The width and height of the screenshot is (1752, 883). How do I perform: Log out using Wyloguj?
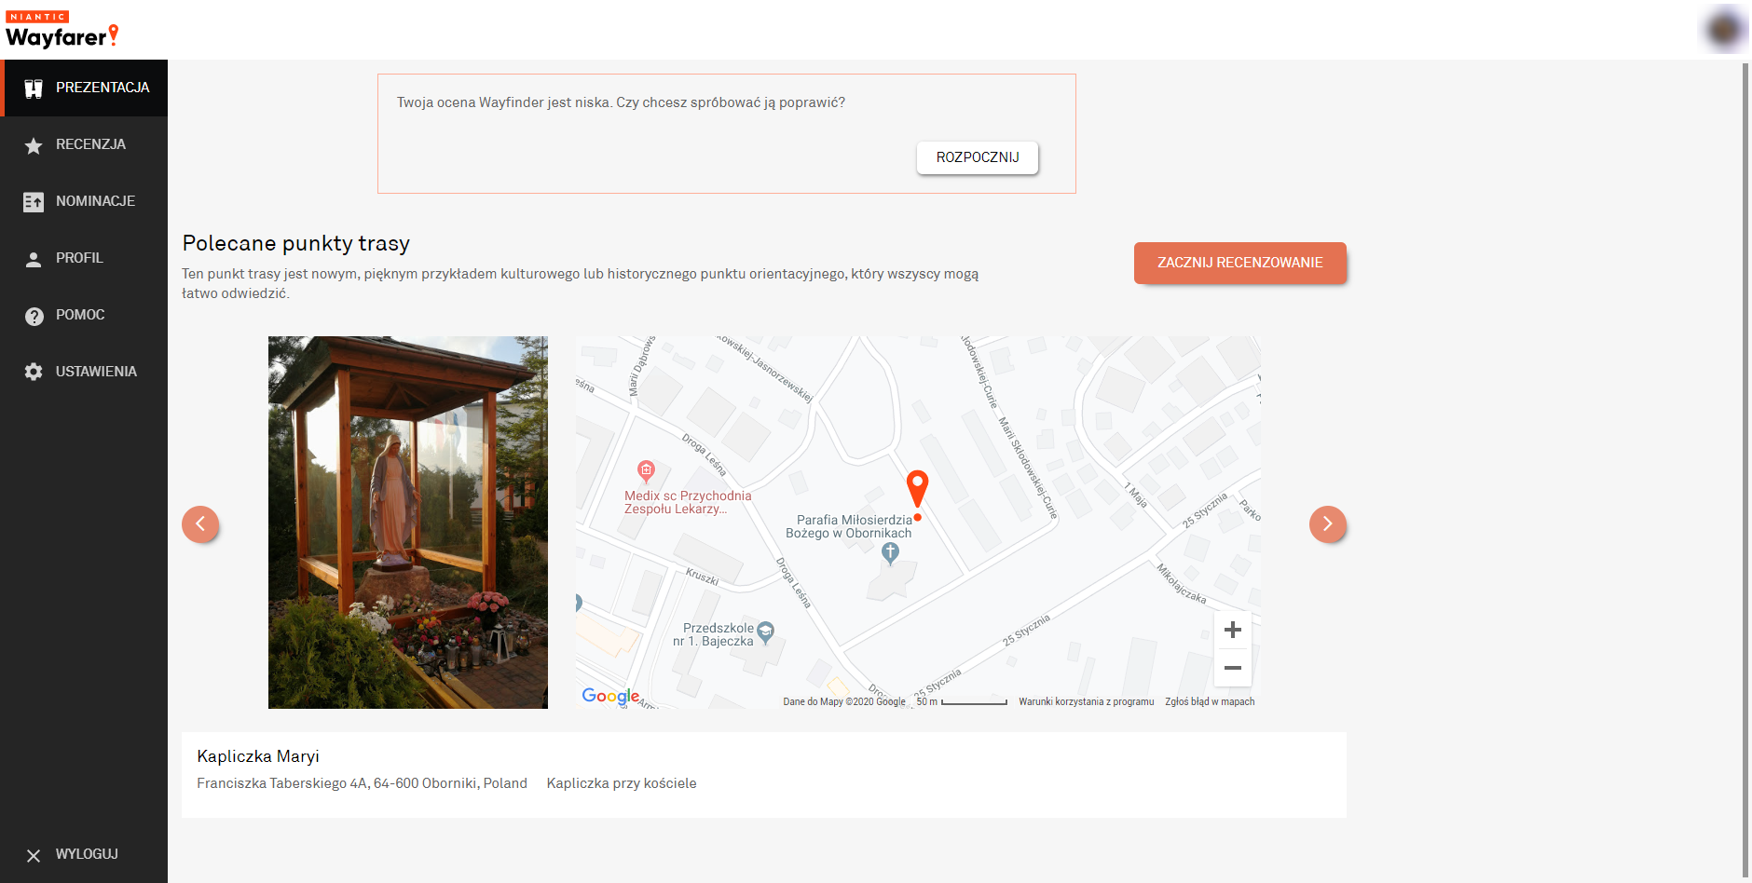85,854
